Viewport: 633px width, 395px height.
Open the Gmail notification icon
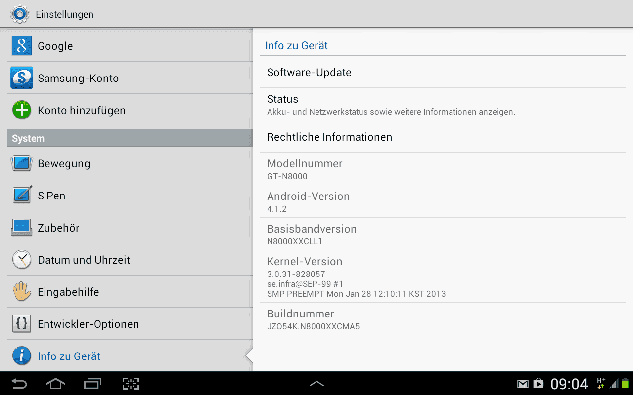[522, 384]
